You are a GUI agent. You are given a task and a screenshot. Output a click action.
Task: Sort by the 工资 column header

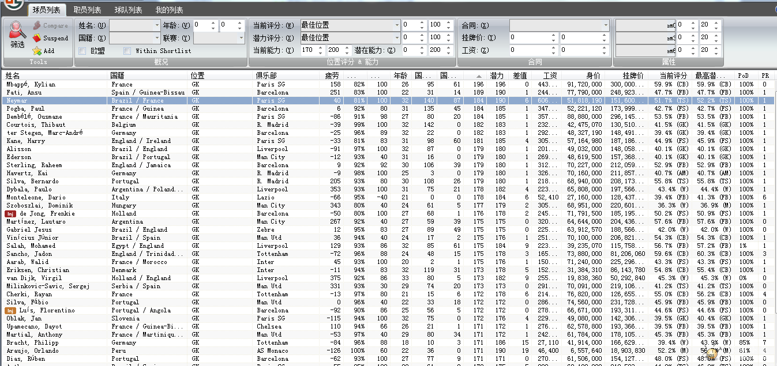[x=545, y=76]
